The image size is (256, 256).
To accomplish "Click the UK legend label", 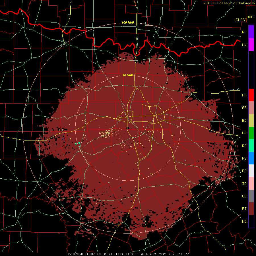I will coord(244,45).
